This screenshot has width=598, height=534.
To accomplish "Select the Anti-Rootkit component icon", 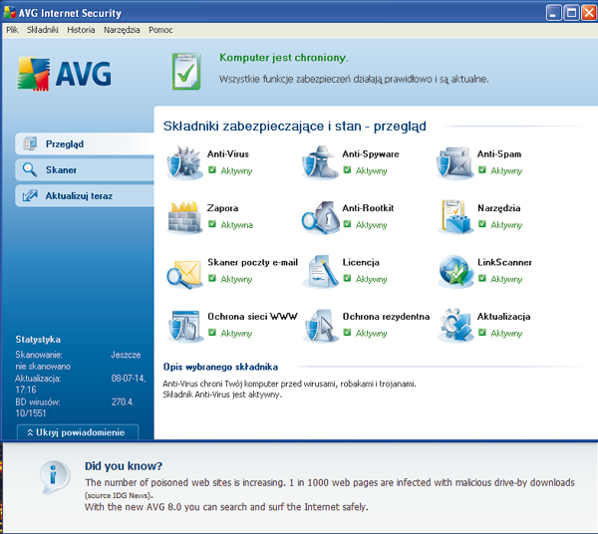I will click(320, 216).
